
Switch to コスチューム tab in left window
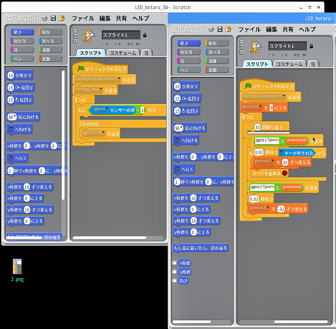(123, 53)
